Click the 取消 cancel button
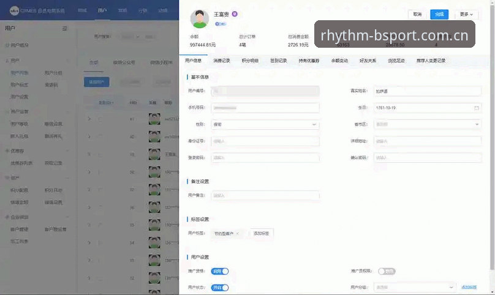 coord(417,14)
